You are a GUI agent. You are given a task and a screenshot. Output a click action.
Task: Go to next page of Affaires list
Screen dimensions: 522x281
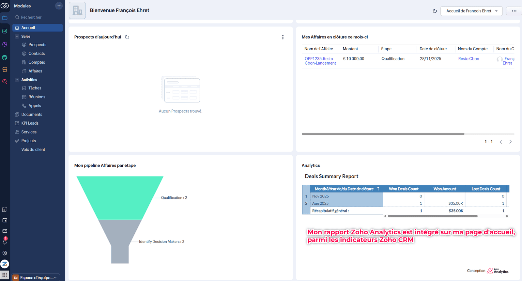(x=510, y=142)
